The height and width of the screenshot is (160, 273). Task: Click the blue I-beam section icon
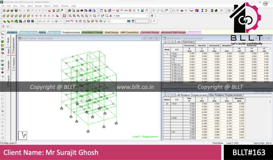pos(202,10)
